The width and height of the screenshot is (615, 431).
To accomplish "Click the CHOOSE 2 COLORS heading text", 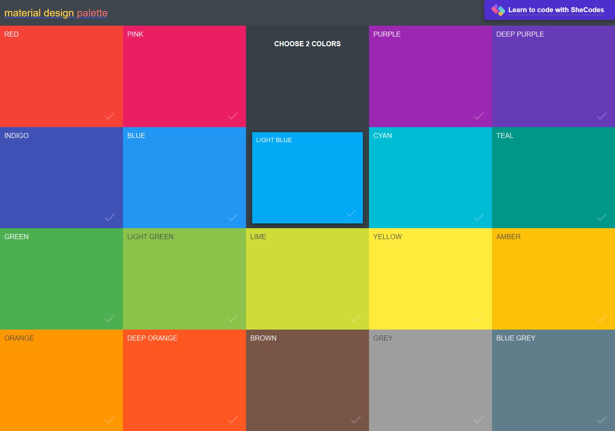I will pyautogui.click(x=307, y=44).
